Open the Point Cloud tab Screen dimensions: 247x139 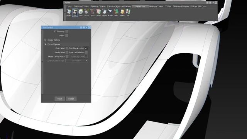click(x=202, y=7)
